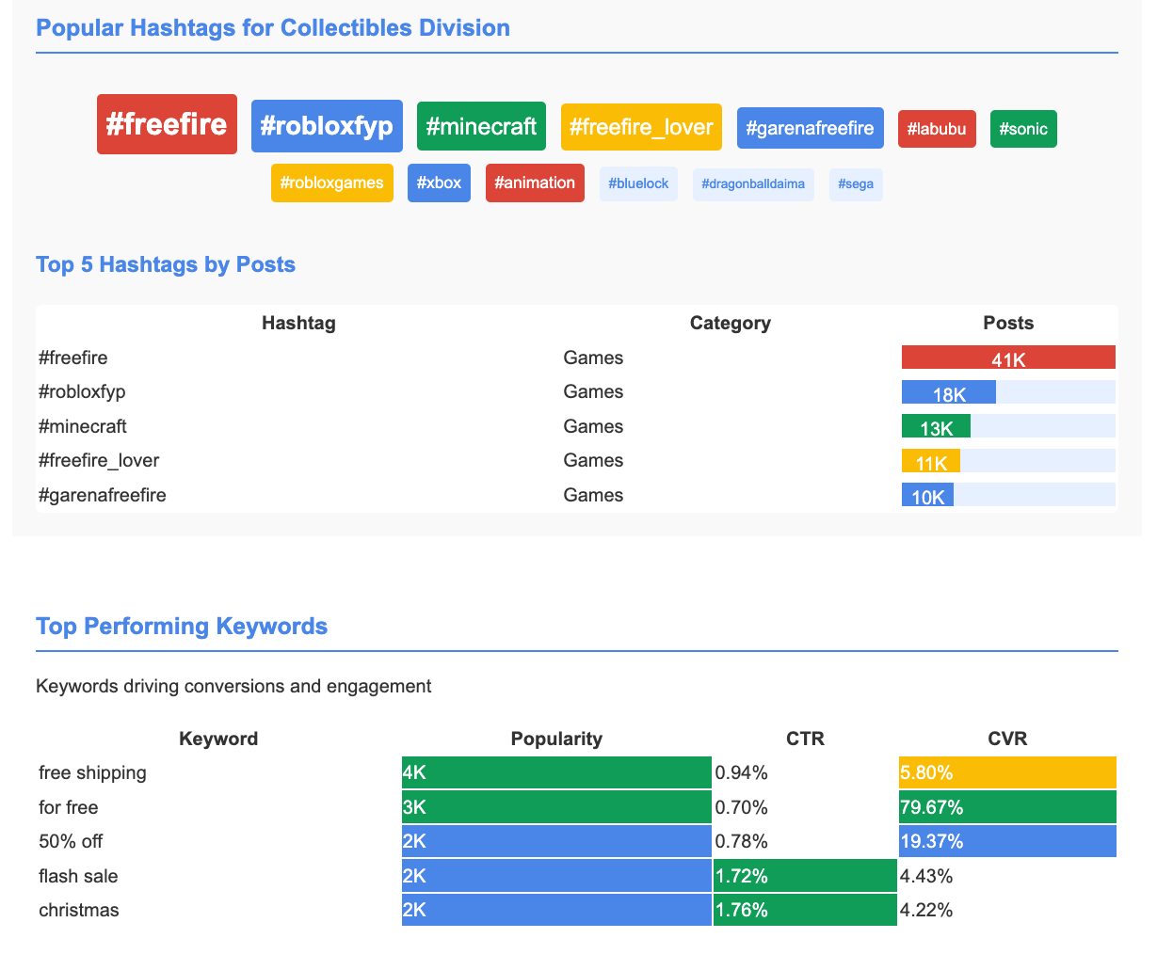Select #minecraft in the hashtag table

pos(83,426)
